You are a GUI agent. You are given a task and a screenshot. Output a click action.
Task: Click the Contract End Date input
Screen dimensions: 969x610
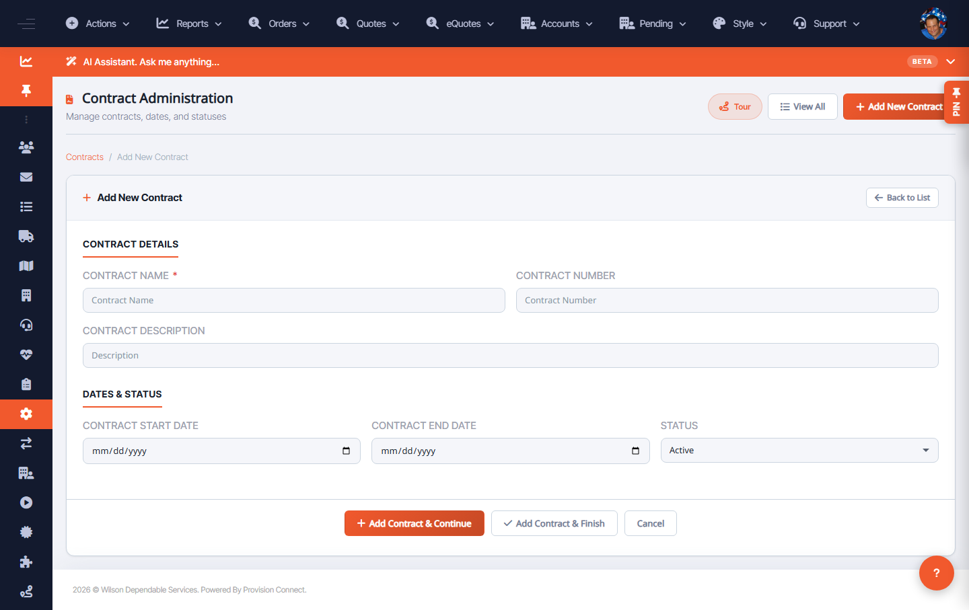pos(511,451)
